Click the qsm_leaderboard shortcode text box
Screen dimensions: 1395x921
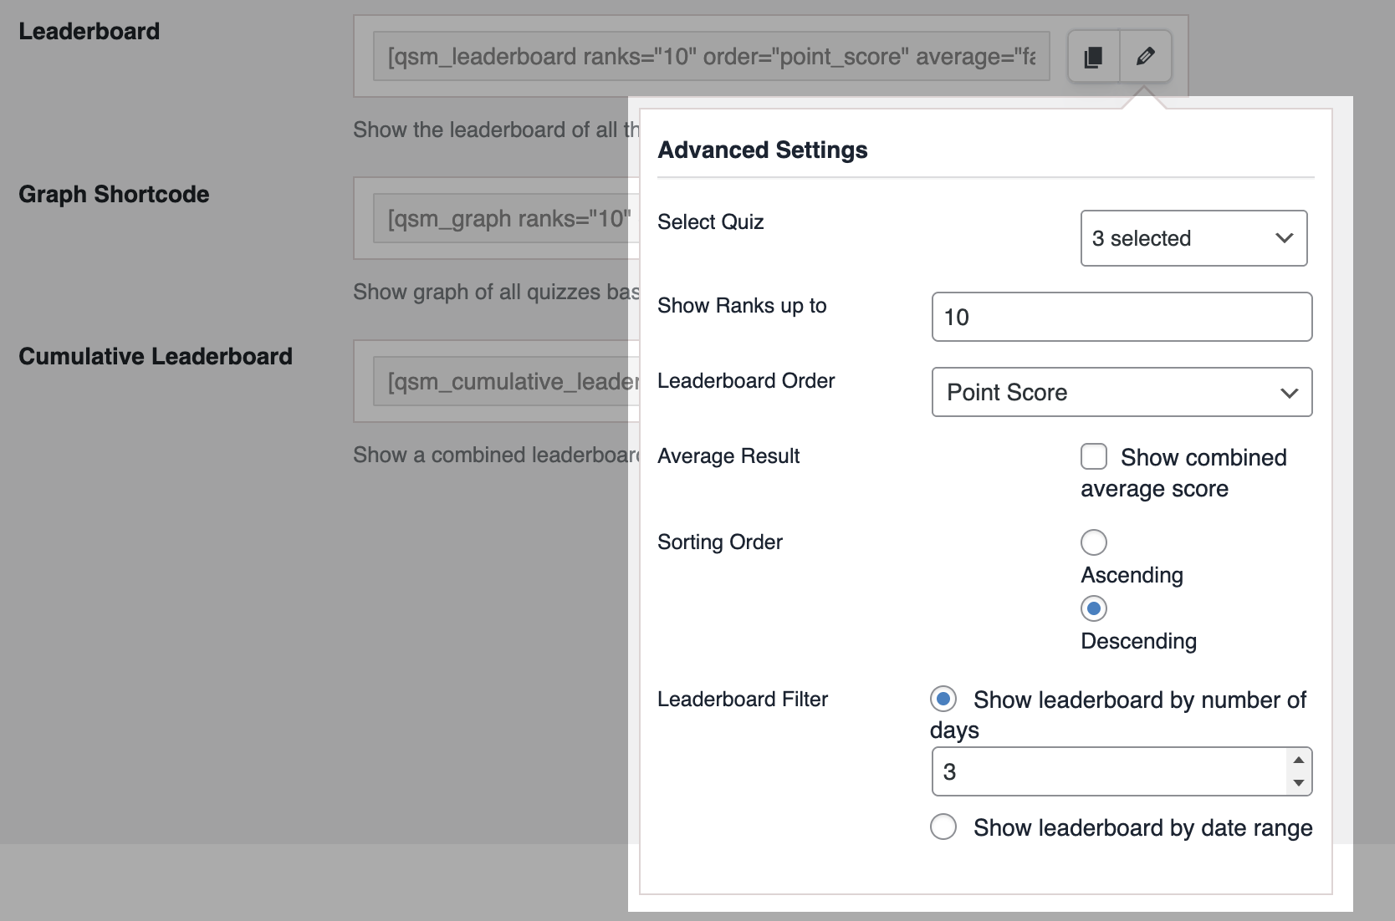[711, 57]
